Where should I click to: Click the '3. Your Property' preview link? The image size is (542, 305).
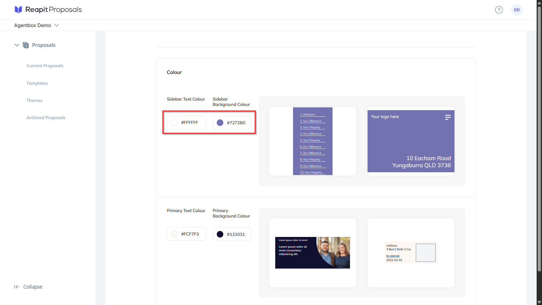coord(310,127)
